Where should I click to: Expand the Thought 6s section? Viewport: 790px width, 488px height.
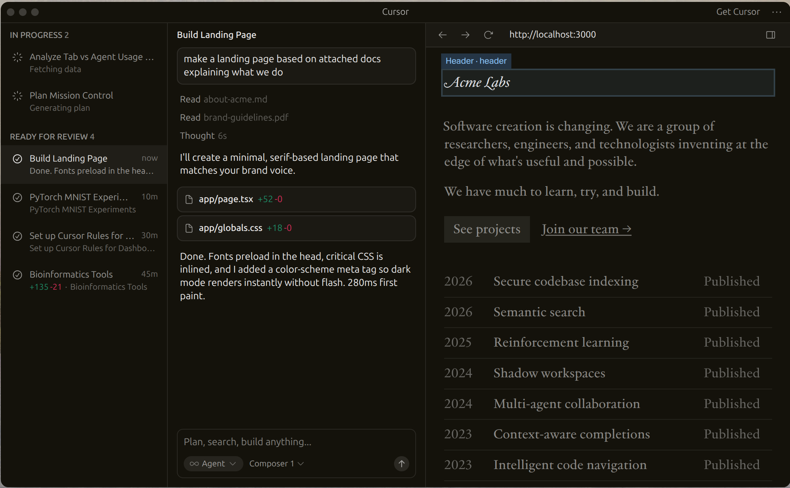(203, 136)
